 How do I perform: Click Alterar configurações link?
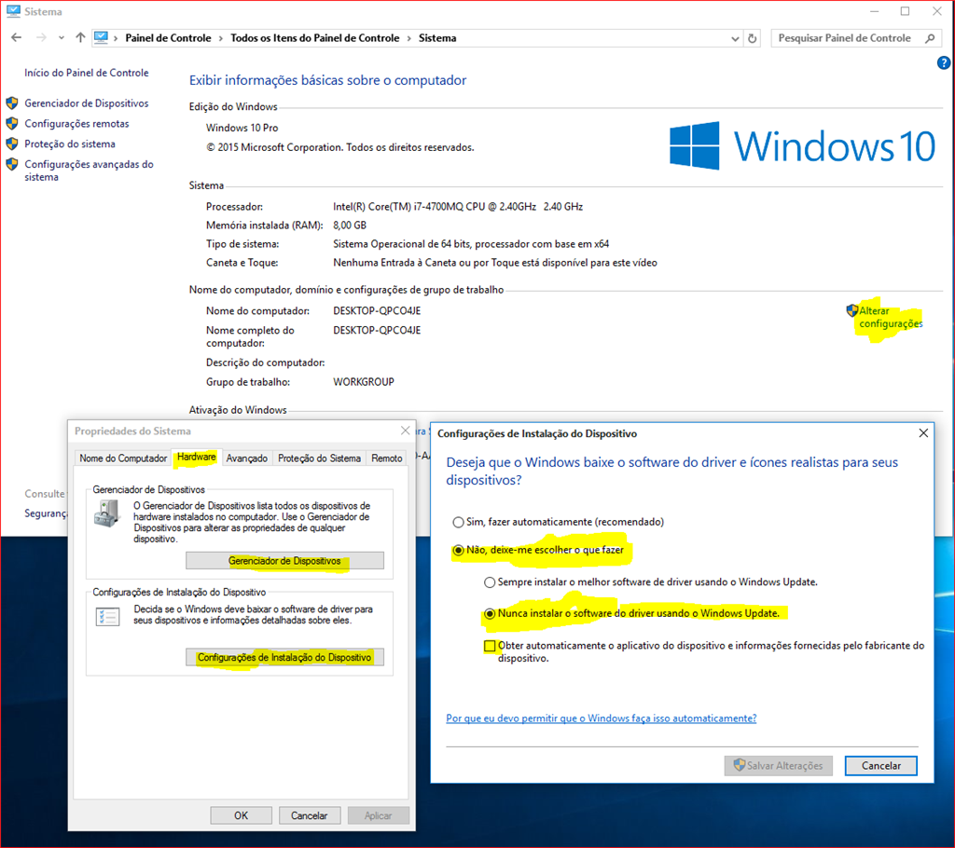891,317
